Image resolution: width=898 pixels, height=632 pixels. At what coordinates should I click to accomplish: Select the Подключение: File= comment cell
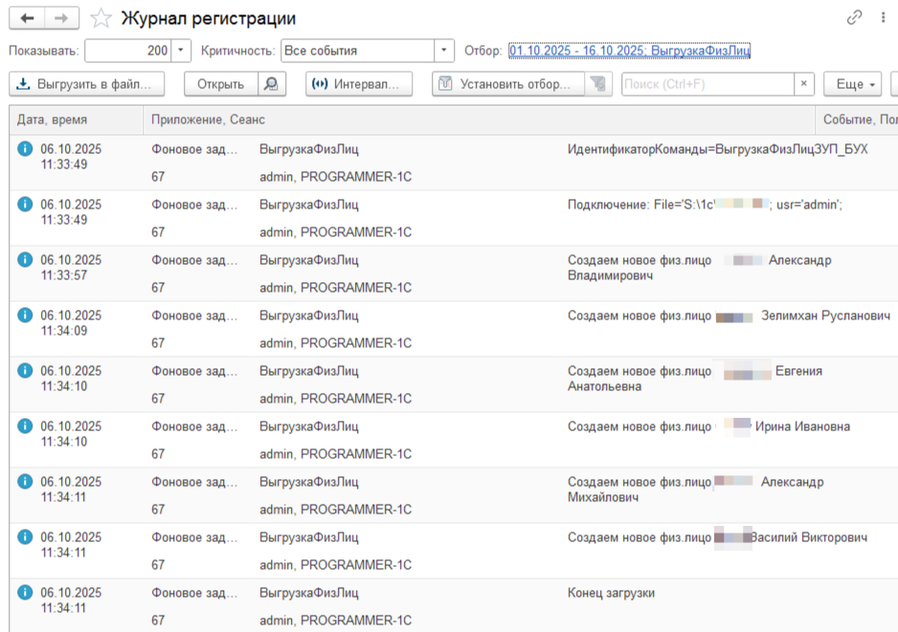pyautogui.click(x=705, y=205)
